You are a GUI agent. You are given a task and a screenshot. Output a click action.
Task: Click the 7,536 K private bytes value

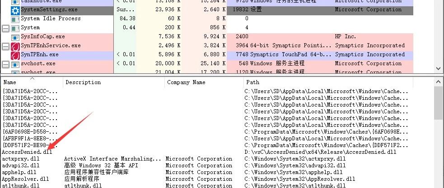tap(169, 36)
